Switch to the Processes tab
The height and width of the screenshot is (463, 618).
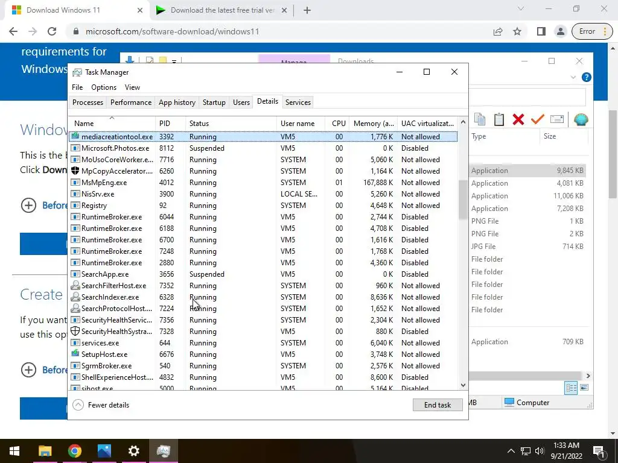(88, 102)
